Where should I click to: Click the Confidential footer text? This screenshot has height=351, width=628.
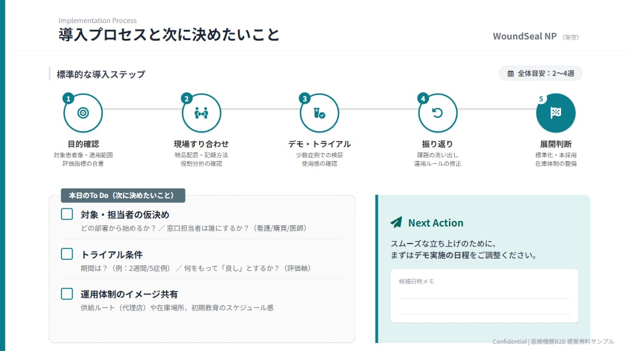tap(553, 341)
